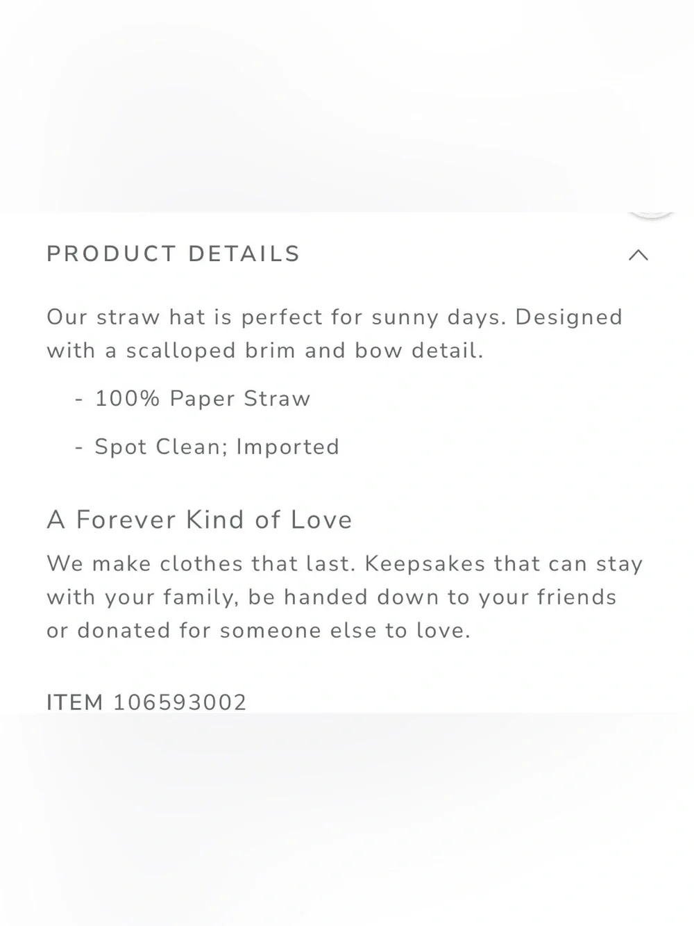The width and height of the screenshot is (694, 926).
Task: Tap the blurred product image area above
Action: pos(347,106)
